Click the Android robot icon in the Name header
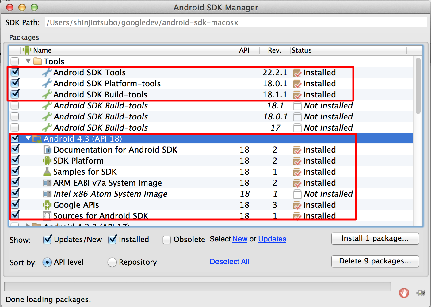 pos(27,50)
